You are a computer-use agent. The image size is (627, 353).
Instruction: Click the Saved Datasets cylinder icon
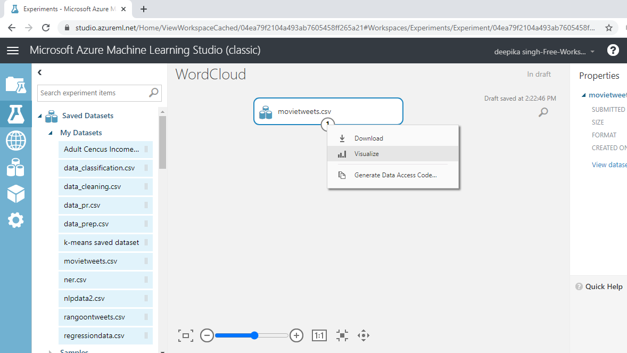pos(51,116)
